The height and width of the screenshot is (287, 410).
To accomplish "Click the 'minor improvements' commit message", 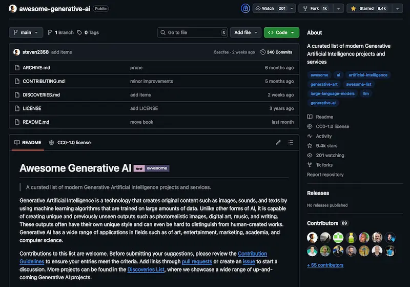I will point(152,82).
